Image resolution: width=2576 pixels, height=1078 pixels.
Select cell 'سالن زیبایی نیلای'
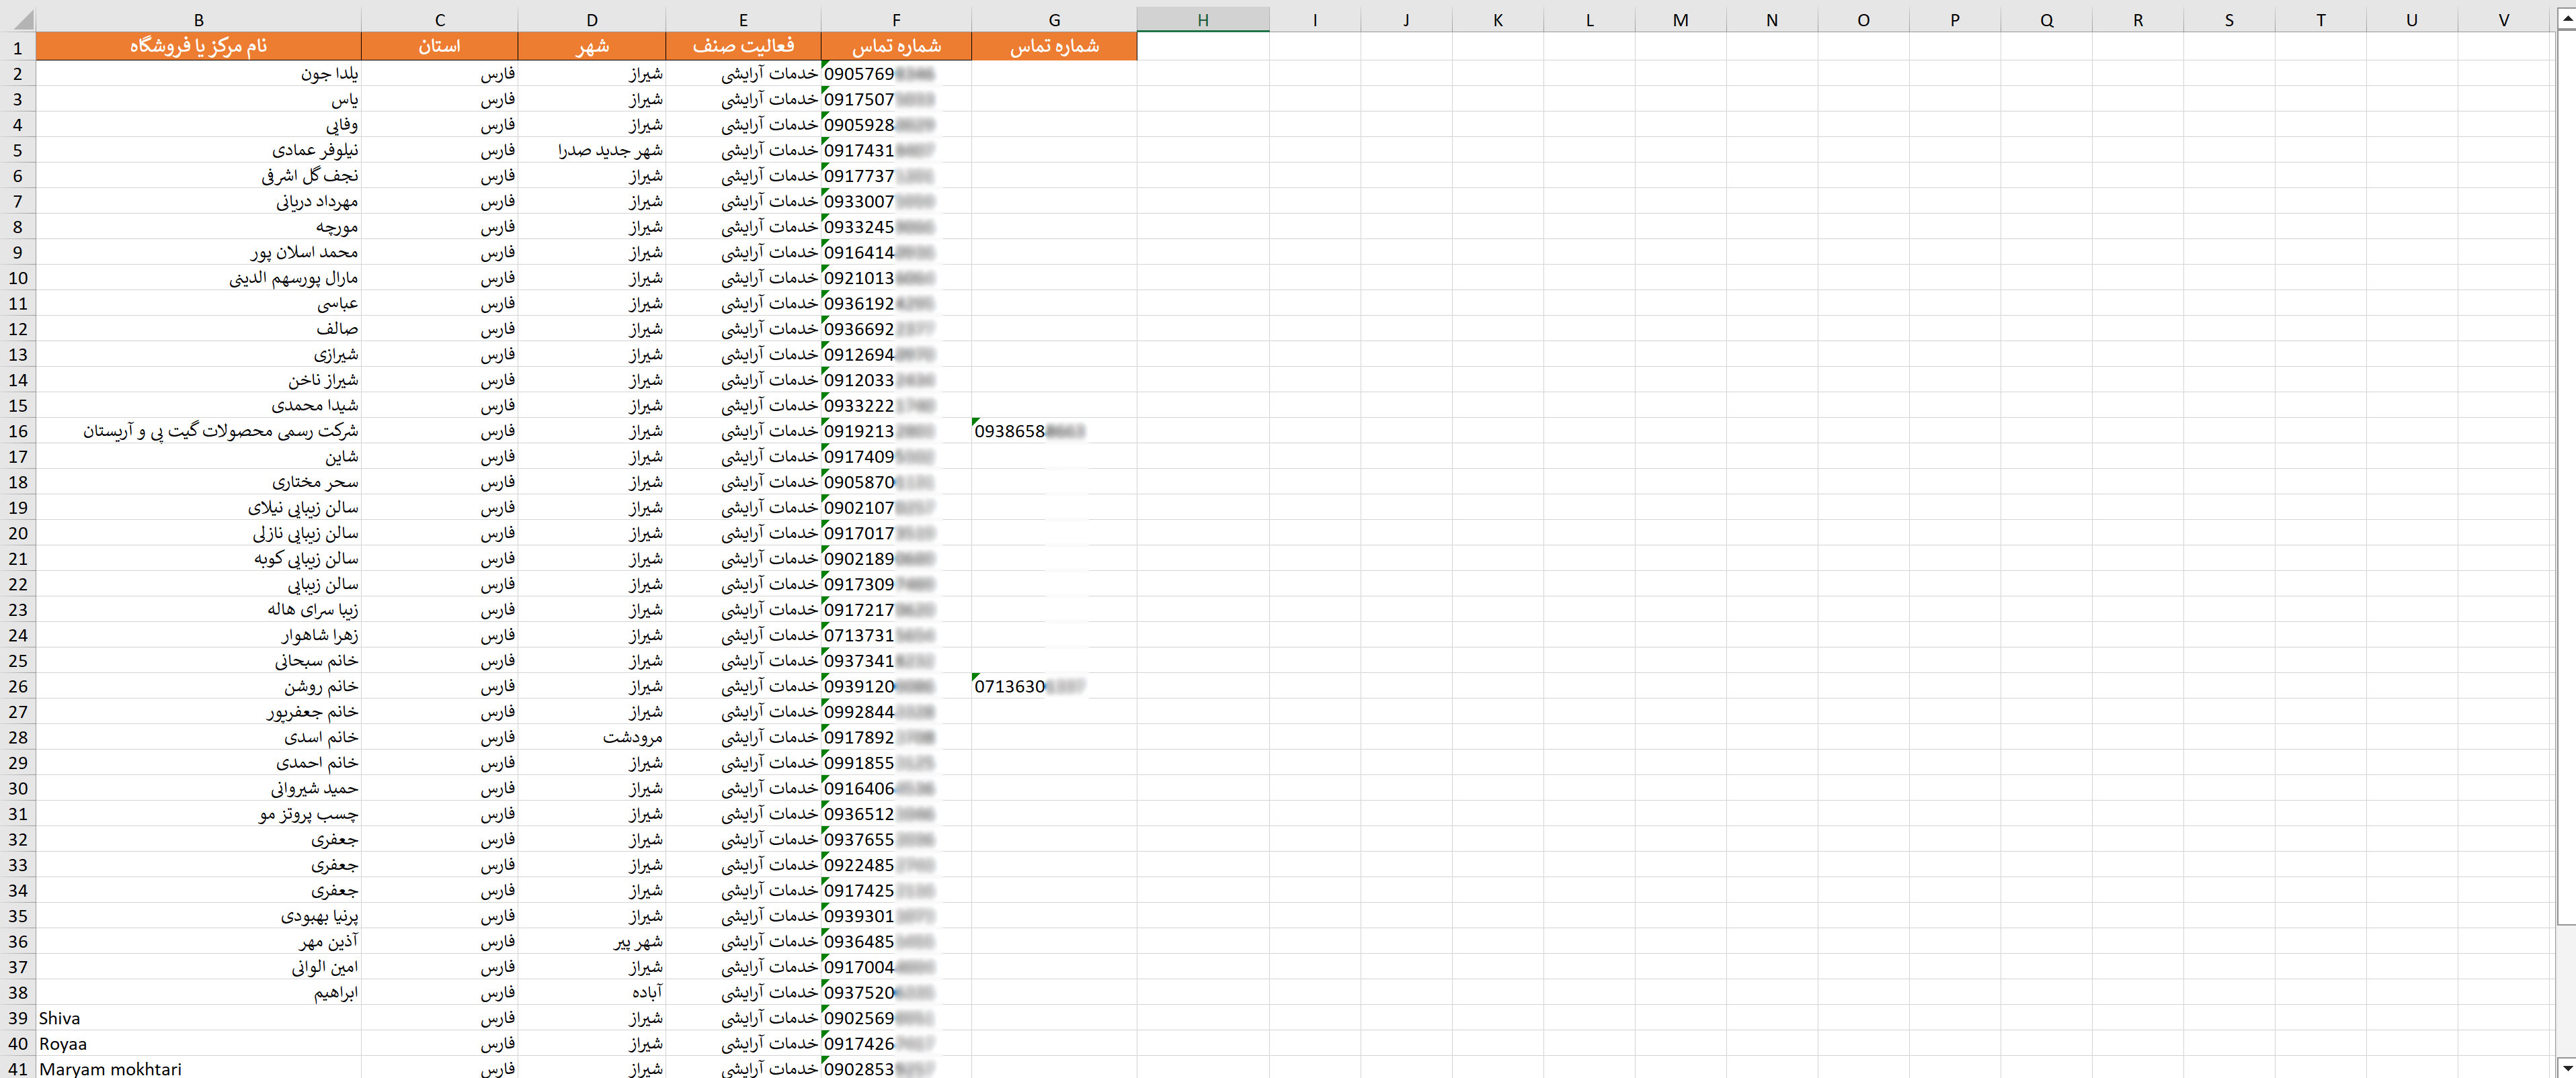coord(198,508)
